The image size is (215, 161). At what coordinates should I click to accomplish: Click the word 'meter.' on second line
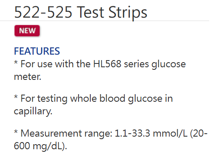pyautogui.click(x=28, y=77)
